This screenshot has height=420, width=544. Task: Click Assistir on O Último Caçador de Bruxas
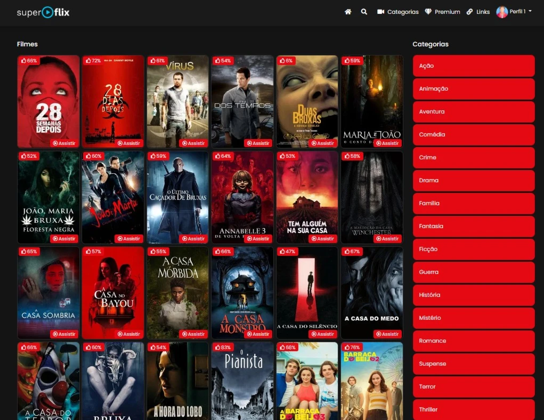tap(193, 238)
